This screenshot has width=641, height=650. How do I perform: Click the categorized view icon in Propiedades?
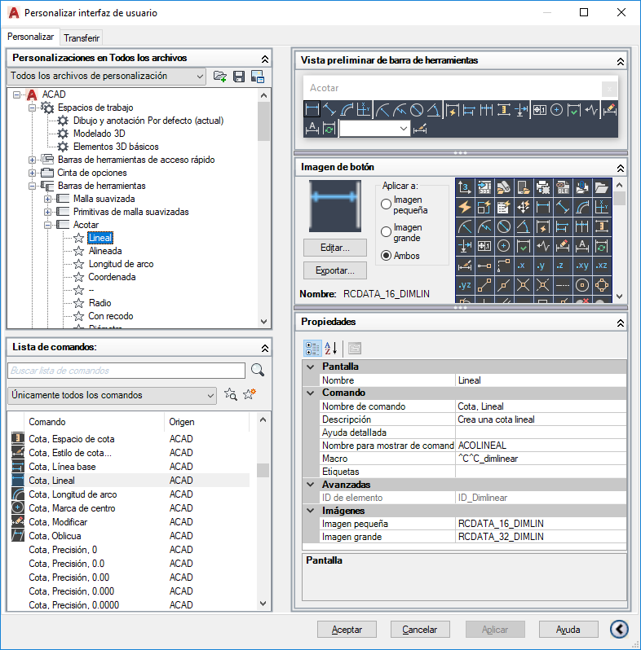coord(312,349)
